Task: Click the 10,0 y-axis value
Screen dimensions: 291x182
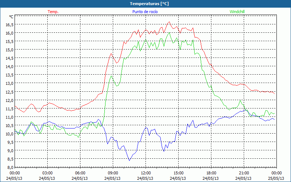Action: click(10, 134)
